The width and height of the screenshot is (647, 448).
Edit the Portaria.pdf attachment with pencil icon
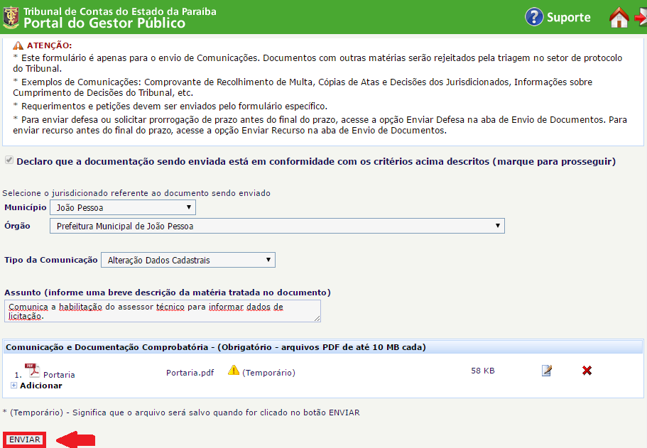coord(546,371)
